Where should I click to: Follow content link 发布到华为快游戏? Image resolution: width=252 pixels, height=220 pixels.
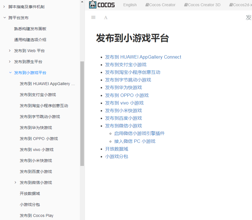pyautogui.click(x=123, y=88)
